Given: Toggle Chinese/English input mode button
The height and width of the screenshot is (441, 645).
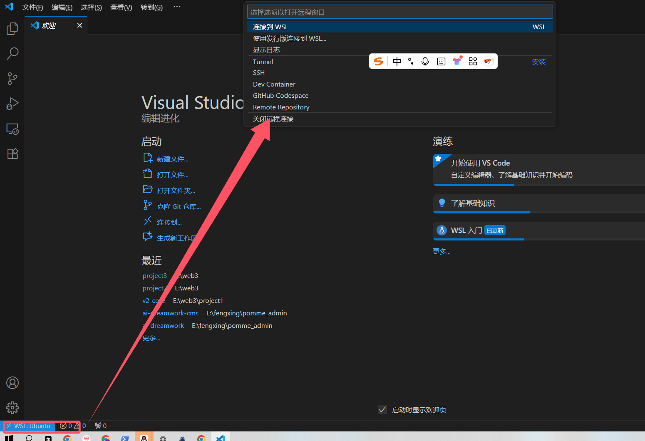Looking at the screenshot, I should click(397, 62).
